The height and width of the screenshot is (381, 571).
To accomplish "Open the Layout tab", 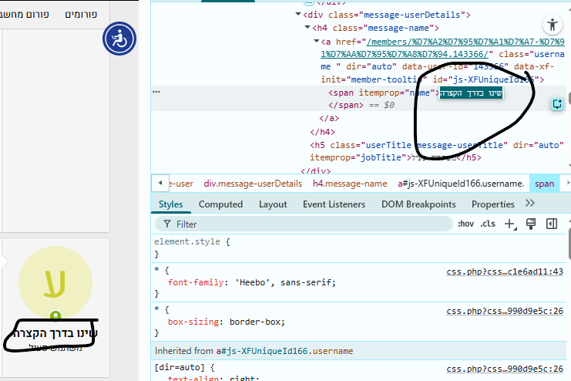I will [273, 204].
